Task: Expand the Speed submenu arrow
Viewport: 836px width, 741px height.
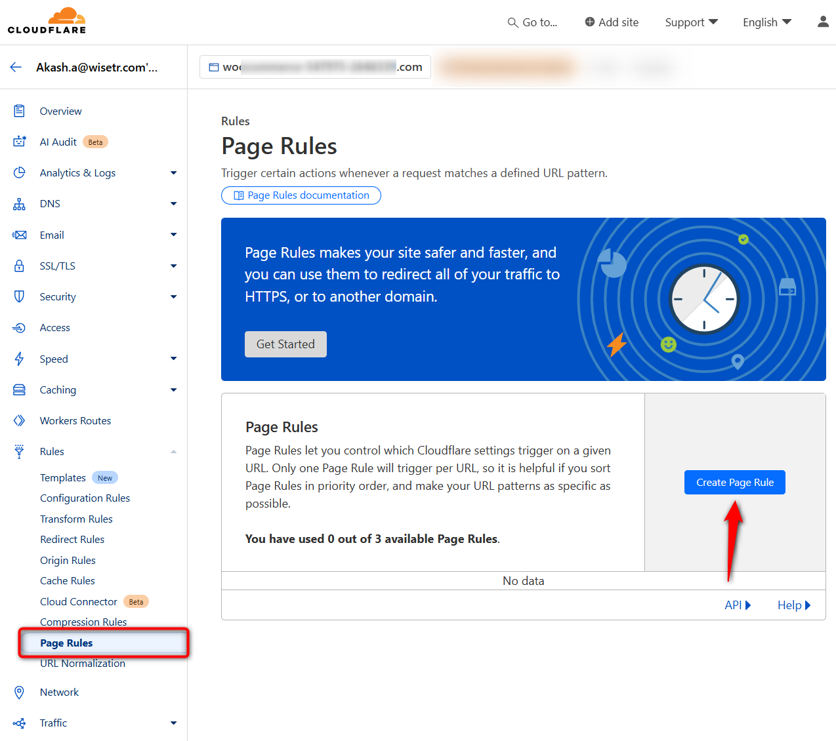Action: 173,359
